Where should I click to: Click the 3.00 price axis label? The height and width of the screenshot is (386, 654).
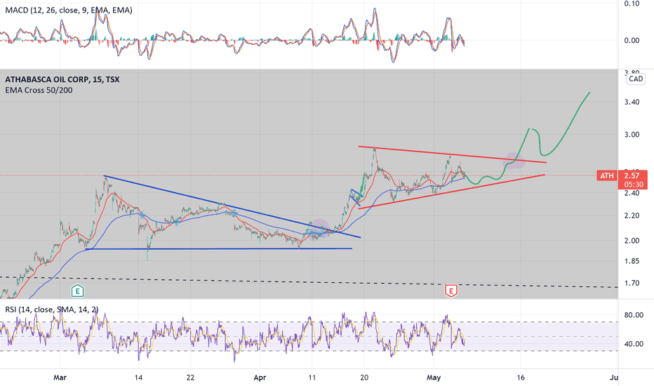pyautogui.click(x=632, y=134)
